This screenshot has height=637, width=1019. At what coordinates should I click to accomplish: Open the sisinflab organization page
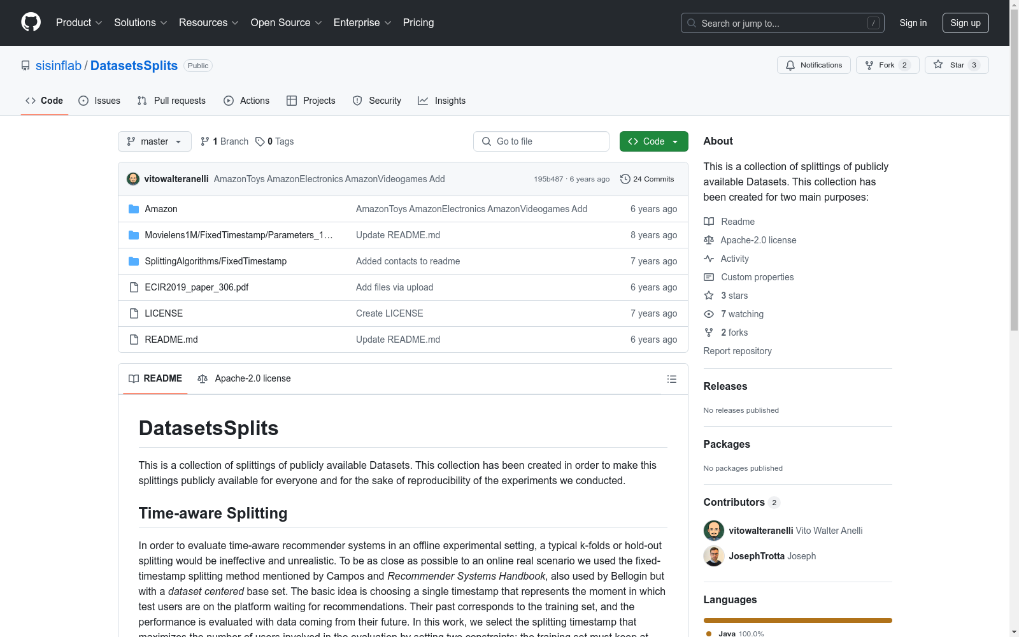(x=59, y=66)
